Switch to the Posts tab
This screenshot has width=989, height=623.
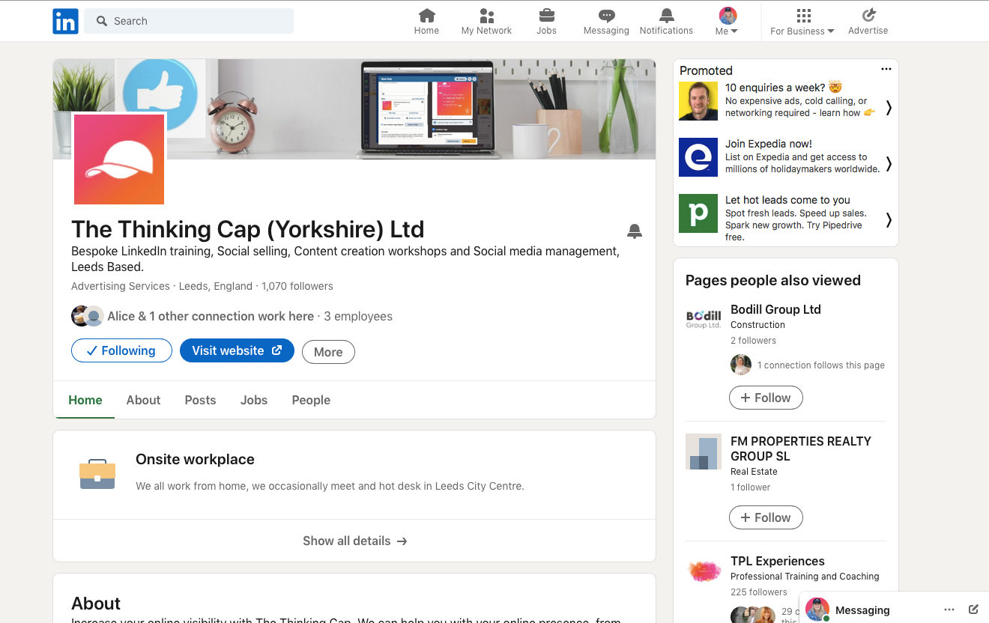[x=200, y=400]
